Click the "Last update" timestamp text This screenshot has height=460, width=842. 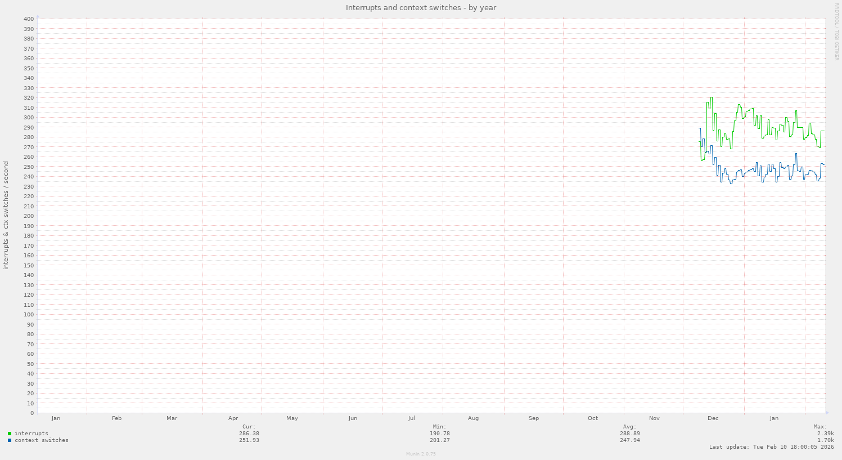pos(771,447)
